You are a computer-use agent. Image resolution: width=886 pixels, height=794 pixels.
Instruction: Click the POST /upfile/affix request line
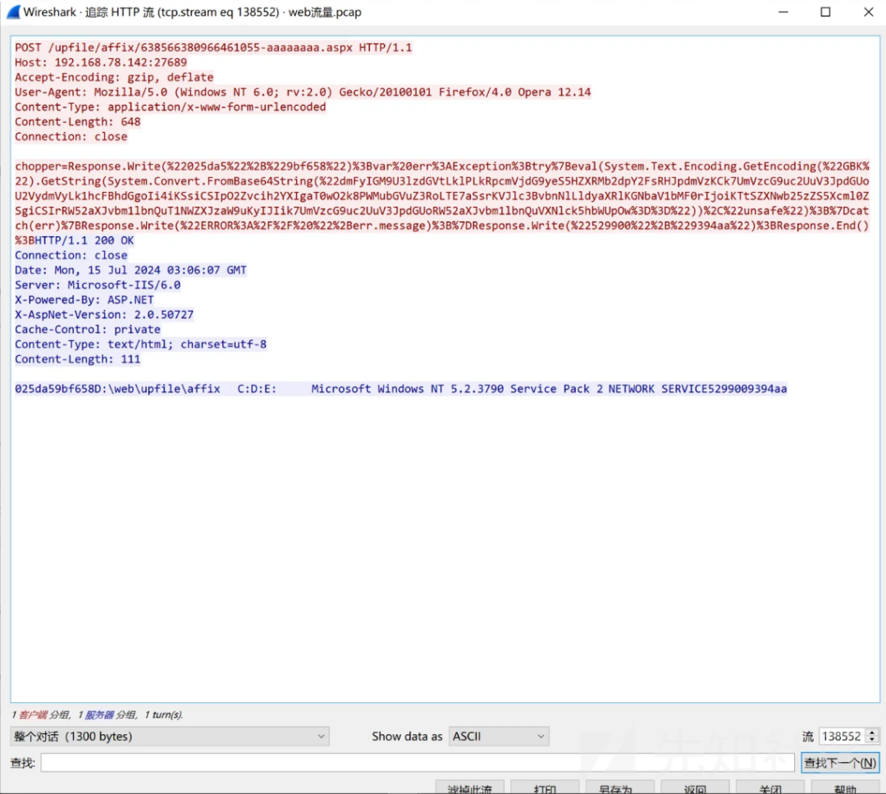tap(213, 48)
